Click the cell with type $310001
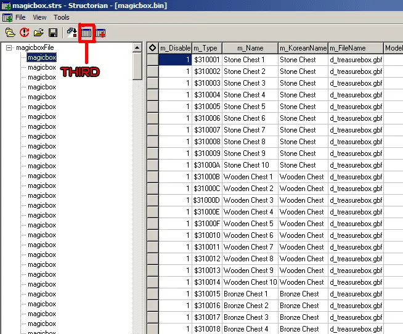Image resolution: width=403 pixels, height=334 pixels. pos(207,60)
